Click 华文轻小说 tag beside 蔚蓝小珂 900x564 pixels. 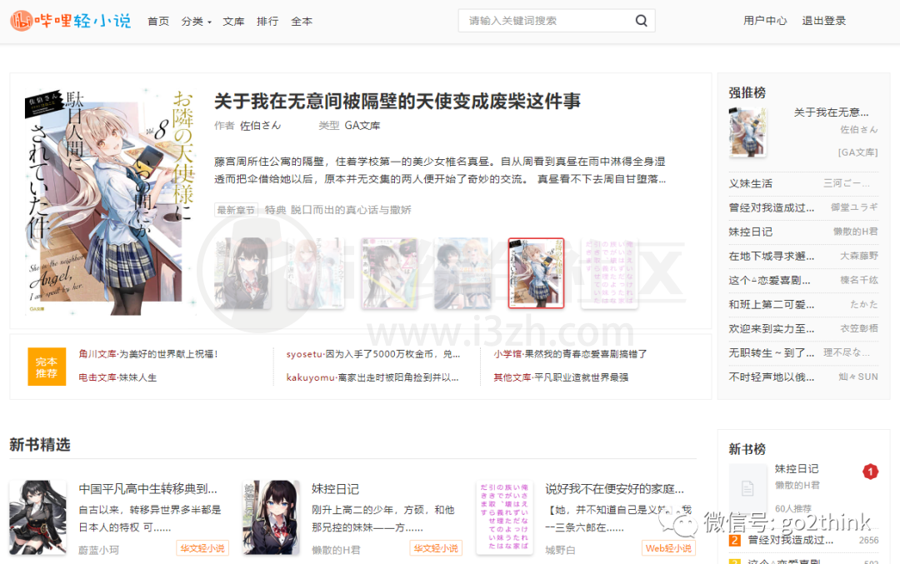click(x=202, y=548)
